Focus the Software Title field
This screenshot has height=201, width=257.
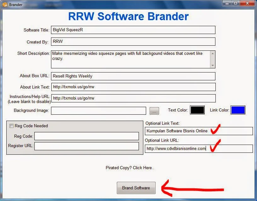click(x=133, y=30)
